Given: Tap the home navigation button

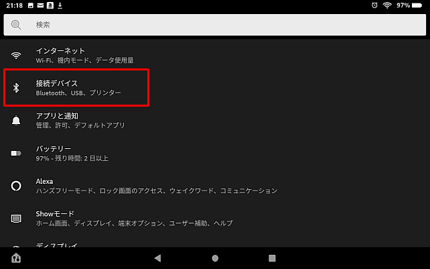Looking at the screenshot, I should tap(215, 258).
